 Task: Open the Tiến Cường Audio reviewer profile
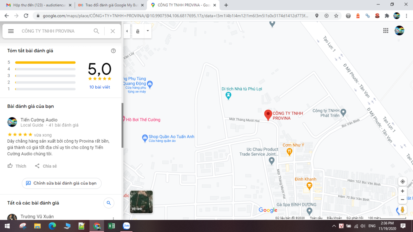(39, 120)
